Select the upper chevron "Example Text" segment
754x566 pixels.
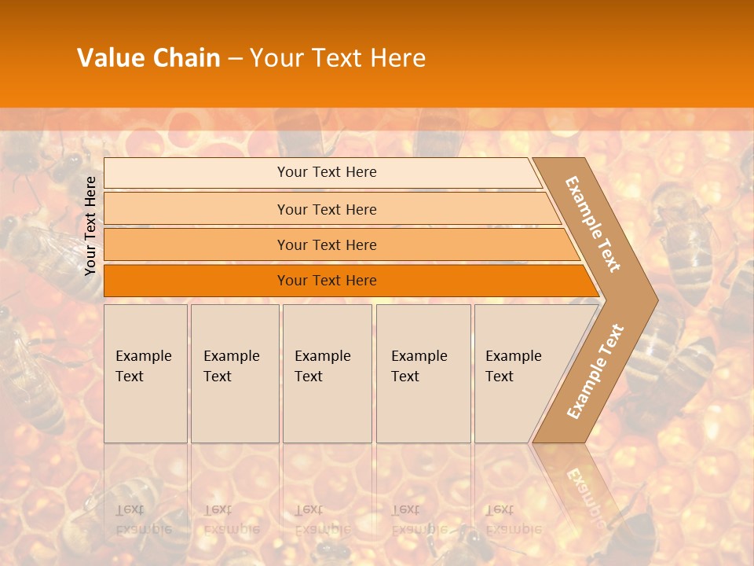(x=594, y=224)
